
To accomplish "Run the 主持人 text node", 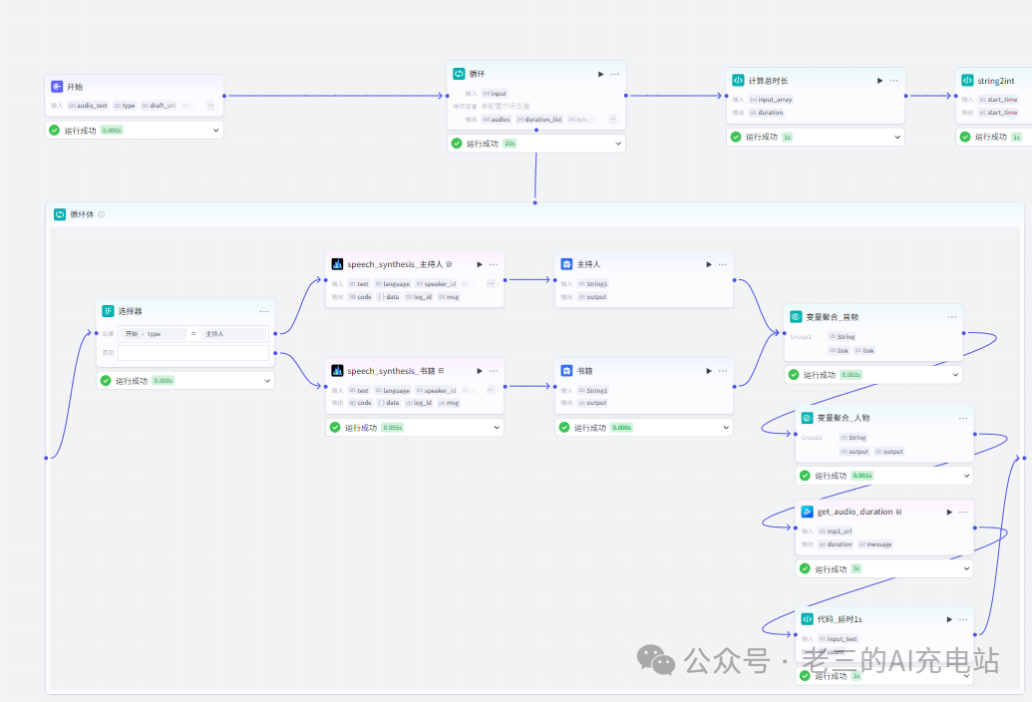I will 708,264.
